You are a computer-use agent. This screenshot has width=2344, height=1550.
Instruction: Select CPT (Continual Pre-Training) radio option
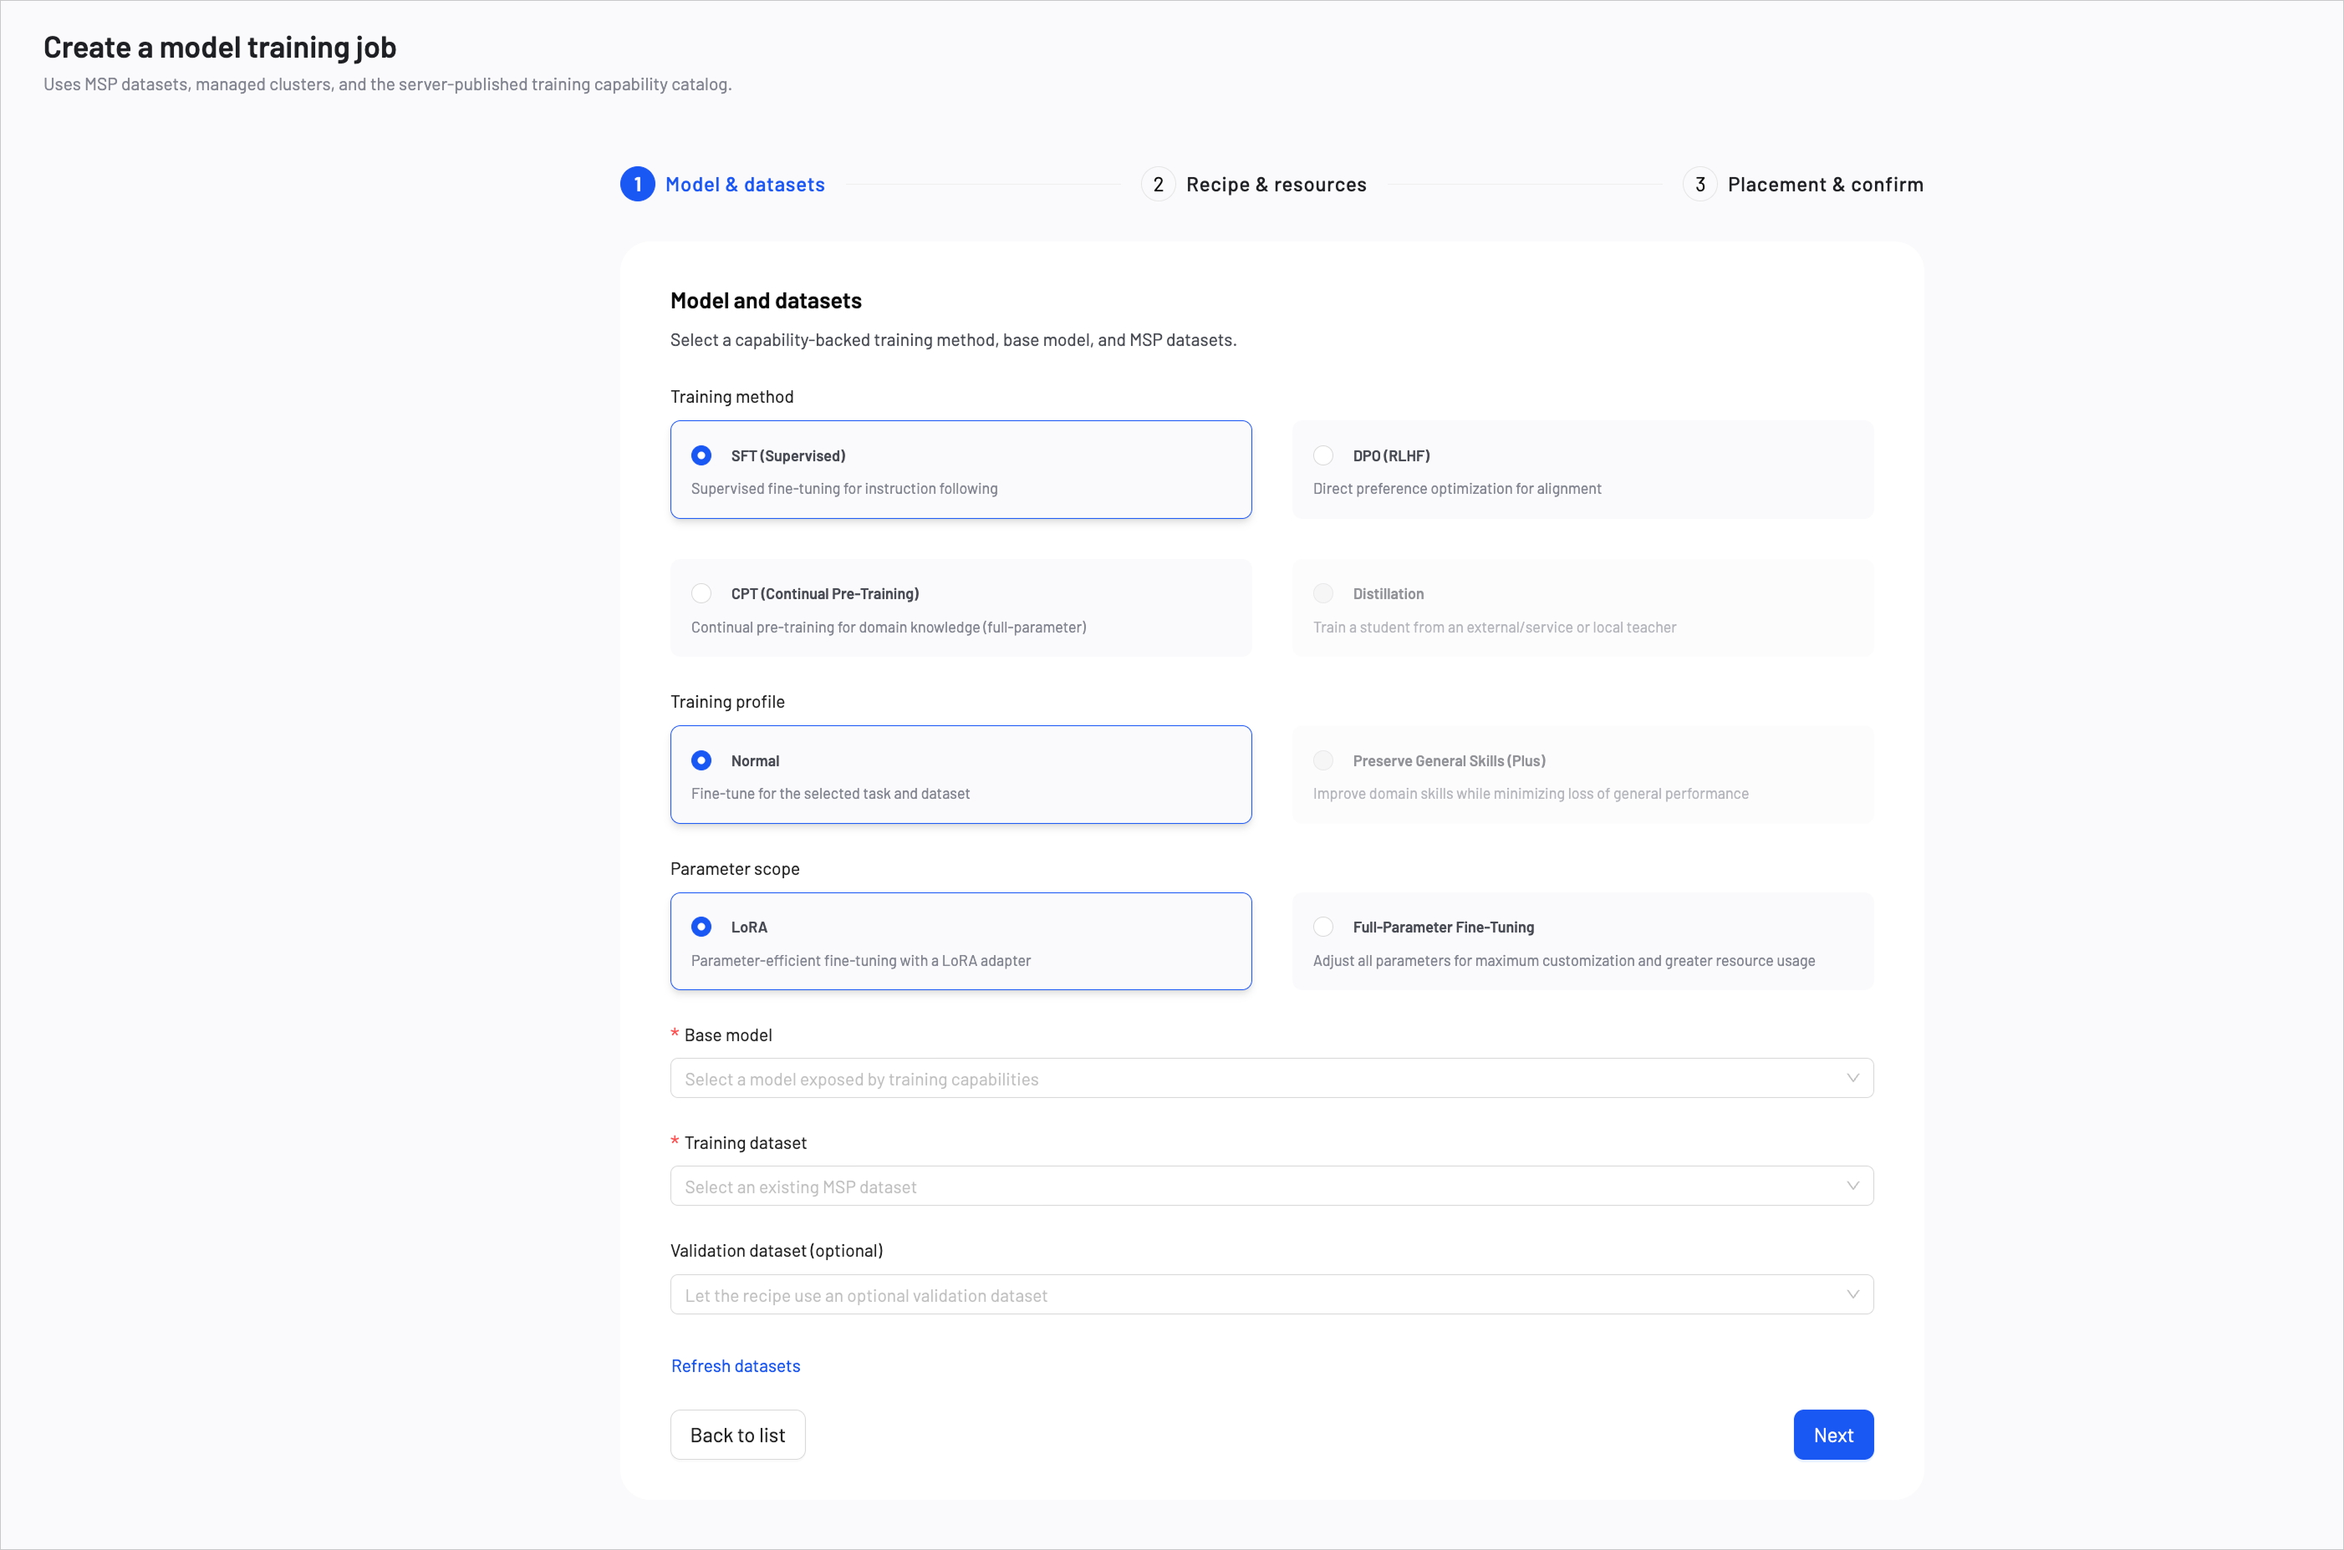(x=701, y=593)
